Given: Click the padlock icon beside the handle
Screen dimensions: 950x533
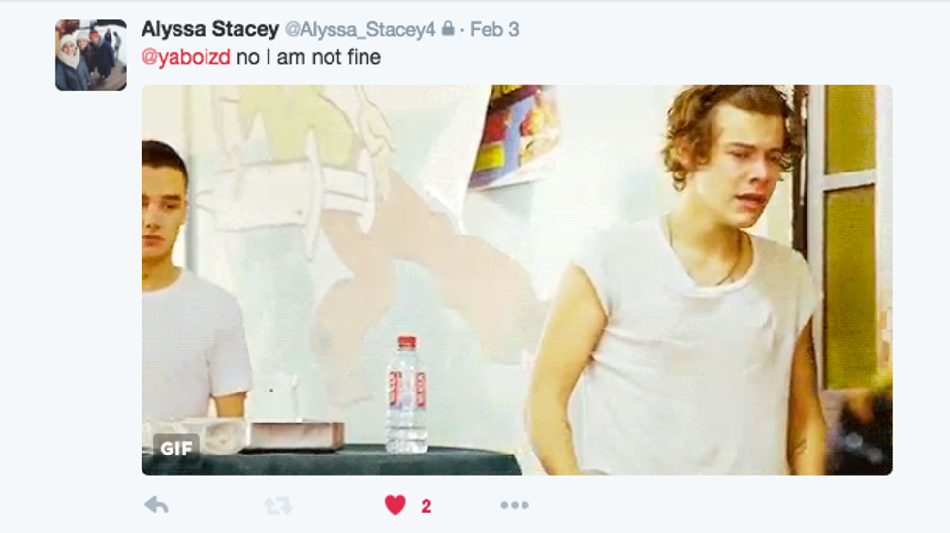Looking at the screenshot, I should pos(448,28).
